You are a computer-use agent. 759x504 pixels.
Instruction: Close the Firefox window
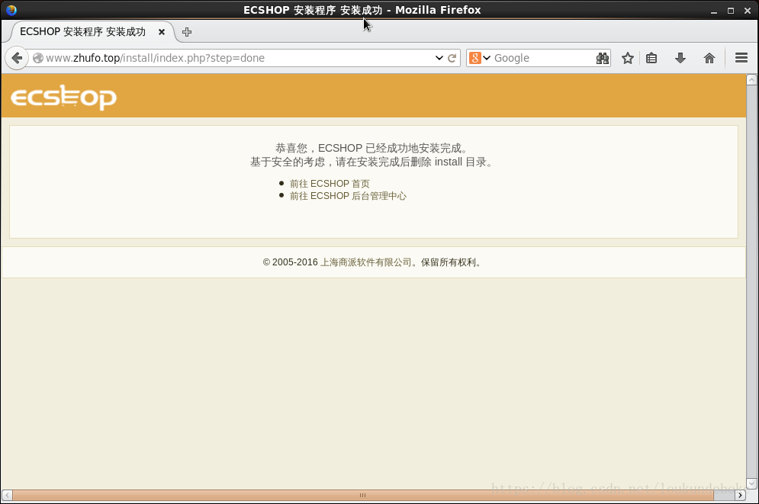[748, 11]
